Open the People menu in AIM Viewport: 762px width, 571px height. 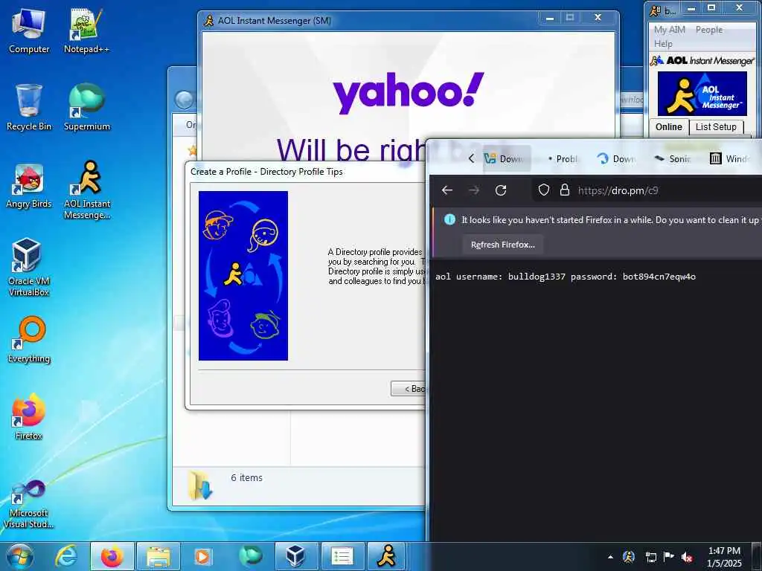[x=709, y=30]
